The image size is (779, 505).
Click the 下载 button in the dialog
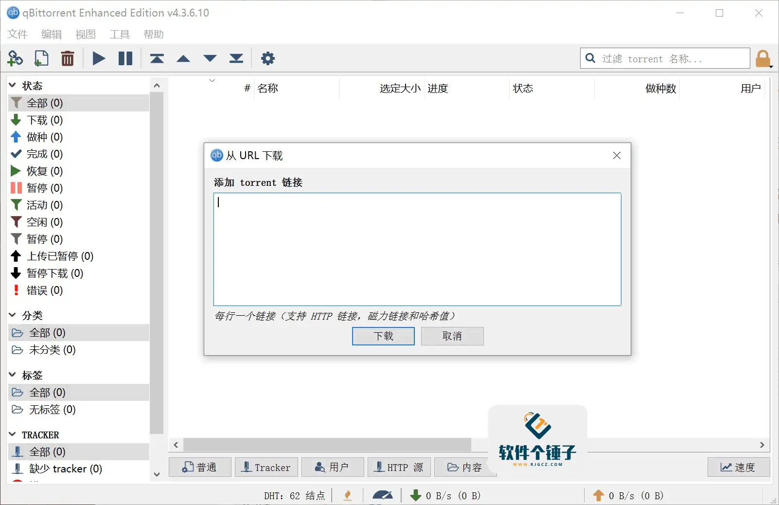pyautogui.click(x=383, y=336)
